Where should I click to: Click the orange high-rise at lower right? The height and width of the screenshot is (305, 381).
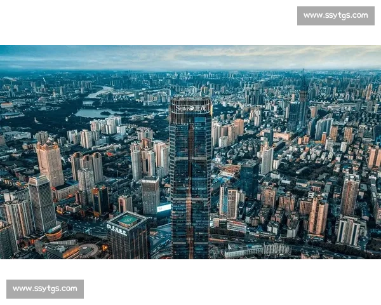[x=317, y=216]
